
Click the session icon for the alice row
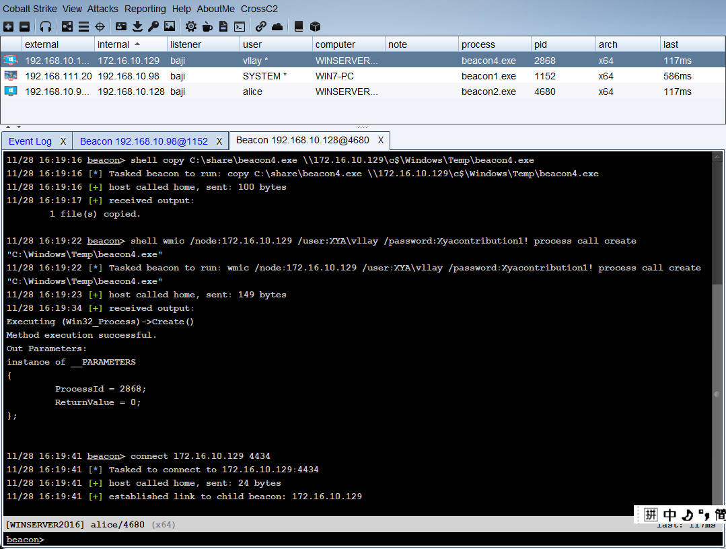click(10, 91)
